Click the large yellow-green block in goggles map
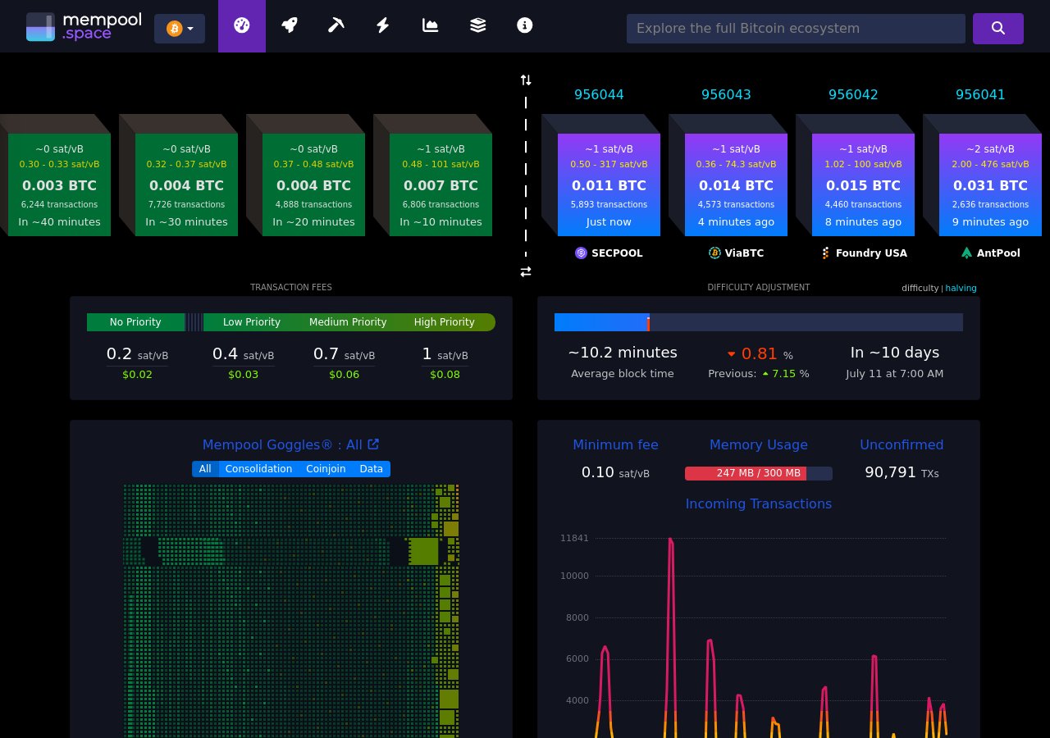1050x738 pixels. tap(424, 551)
